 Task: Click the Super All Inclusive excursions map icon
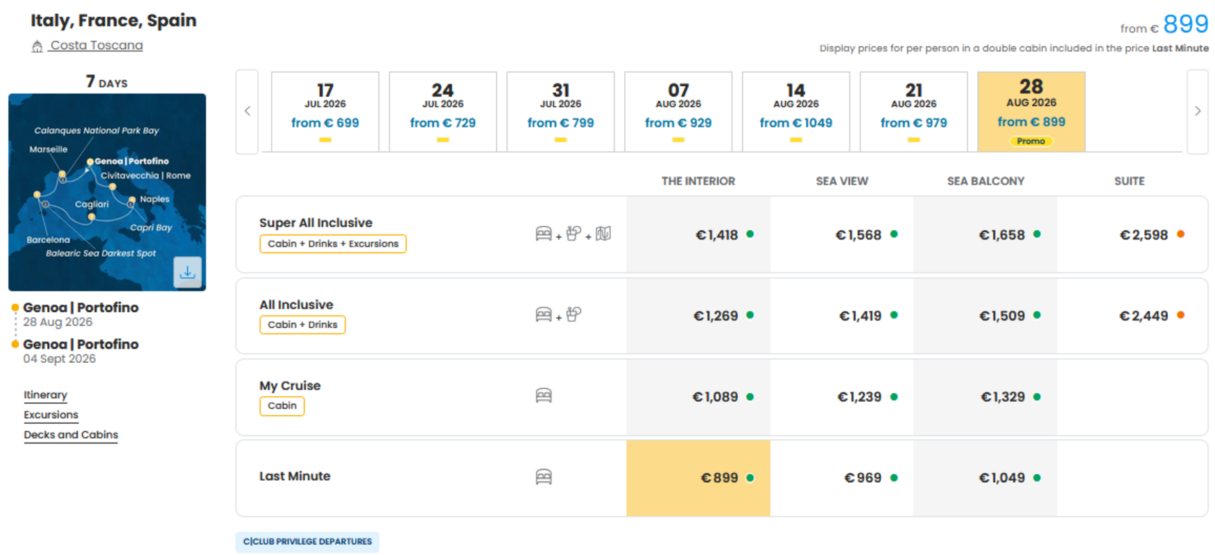(x=603, y=234)
